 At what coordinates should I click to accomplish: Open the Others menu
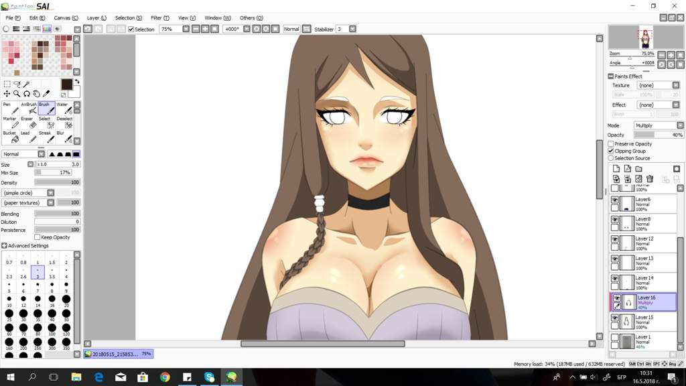coord(251,18)
